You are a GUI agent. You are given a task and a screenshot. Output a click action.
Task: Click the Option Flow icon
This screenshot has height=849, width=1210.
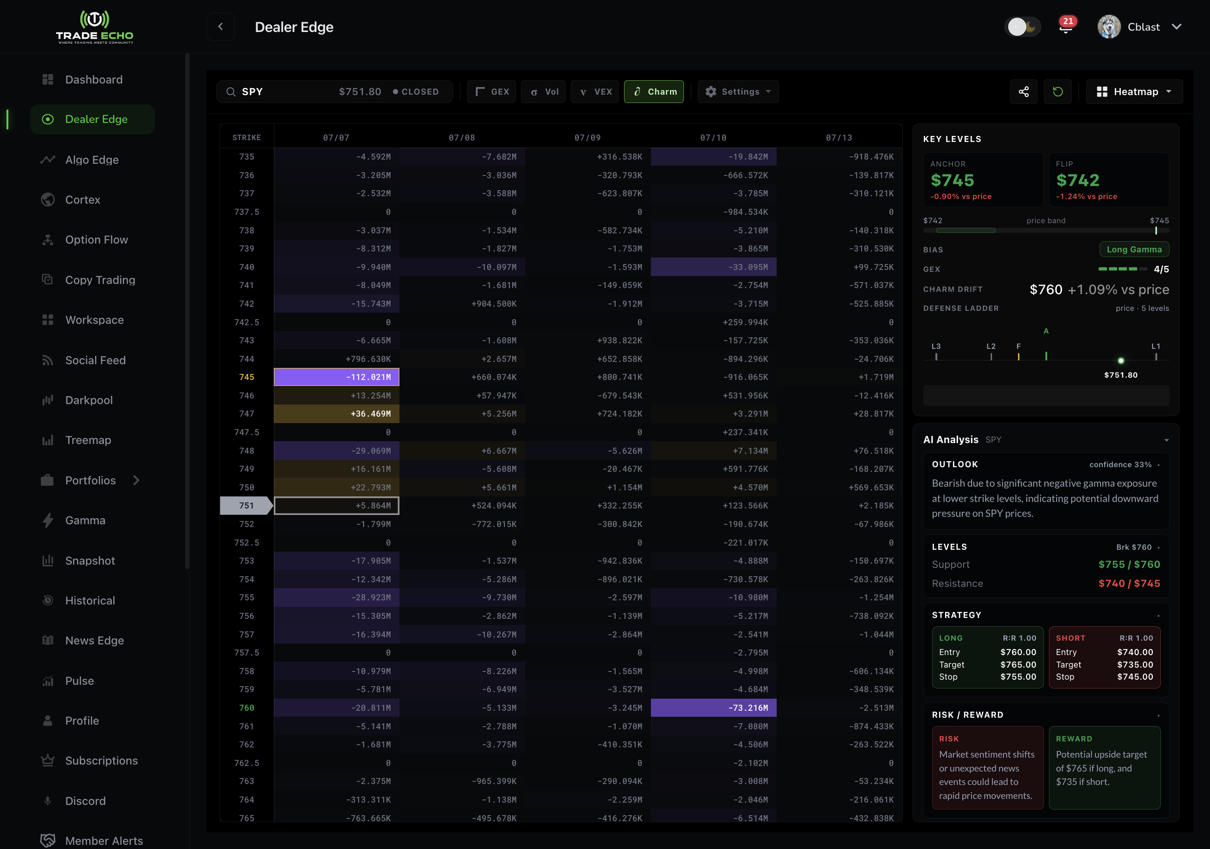47,240
